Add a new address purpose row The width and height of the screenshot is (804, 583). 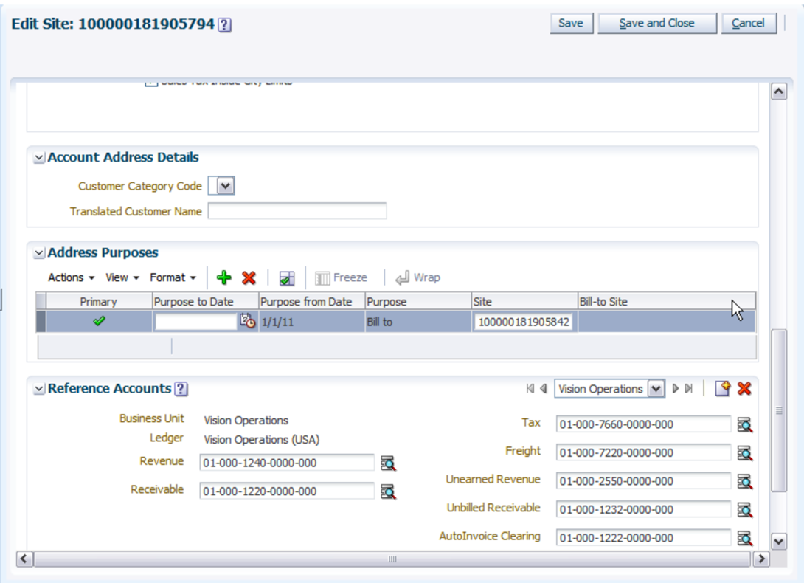click(223, 277)
